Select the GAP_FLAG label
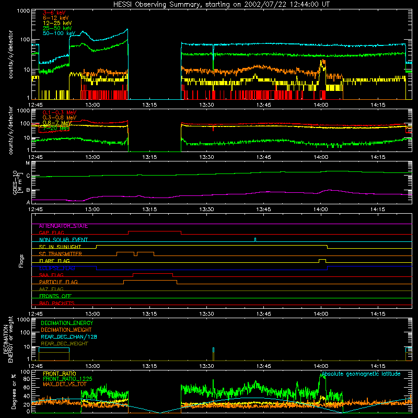The image size is (418, 418). tap(52, 233)
